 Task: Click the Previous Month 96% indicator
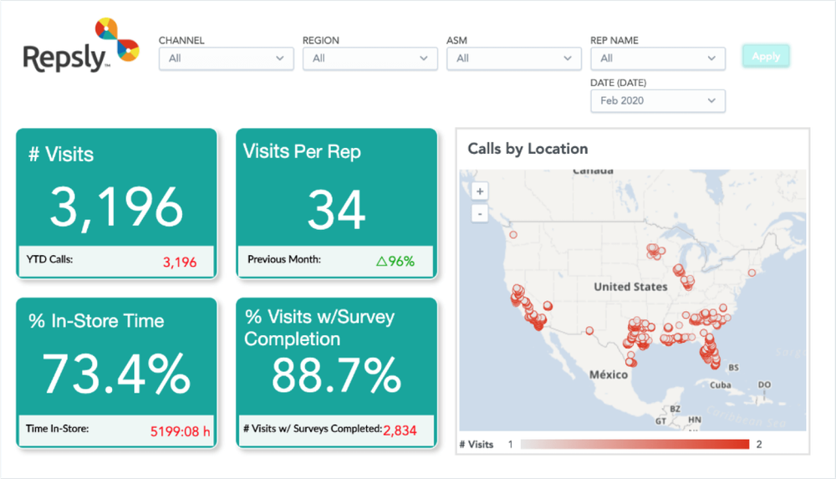pos(395,261)
